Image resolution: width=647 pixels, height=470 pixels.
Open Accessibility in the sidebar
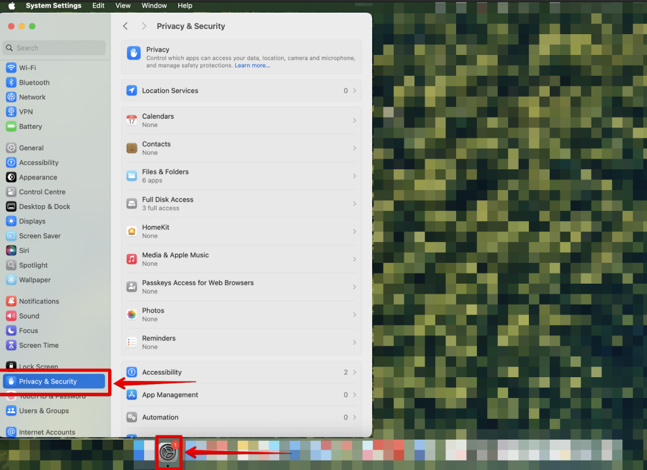[x=54, y=162]
